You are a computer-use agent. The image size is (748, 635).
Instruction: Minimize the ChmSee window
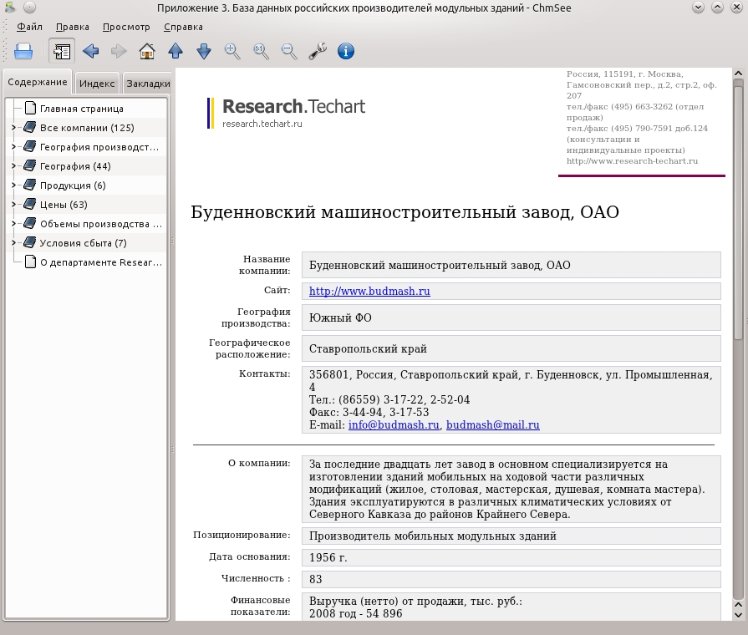[698, 8]
